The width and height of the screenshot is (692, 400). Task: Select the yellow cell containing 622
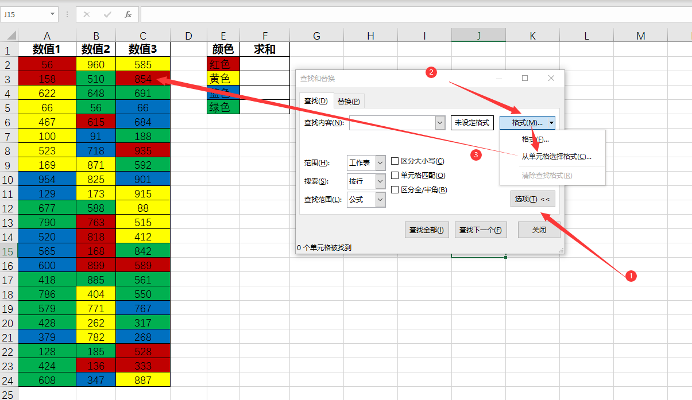(47, 93)
